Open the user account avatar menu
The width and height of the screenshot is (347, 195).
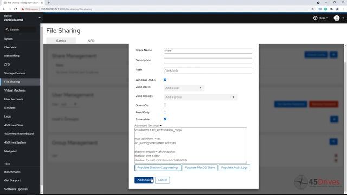tap(338, 18)
